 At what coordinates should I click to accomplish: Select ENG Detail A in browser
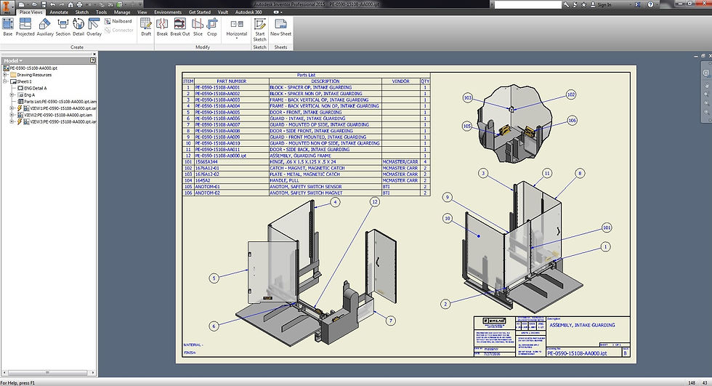(x=32, y=88)
